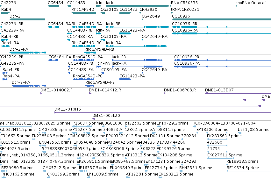The width and height of the screenshot is (271, 179).
Task: Click the CG42649 gene label
Action: point(151,16)
